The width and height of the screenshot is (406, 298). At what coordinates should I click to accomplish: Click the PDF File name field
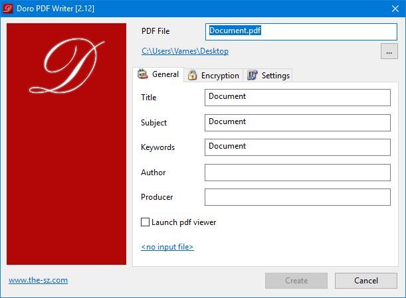(x=301, y=32)
